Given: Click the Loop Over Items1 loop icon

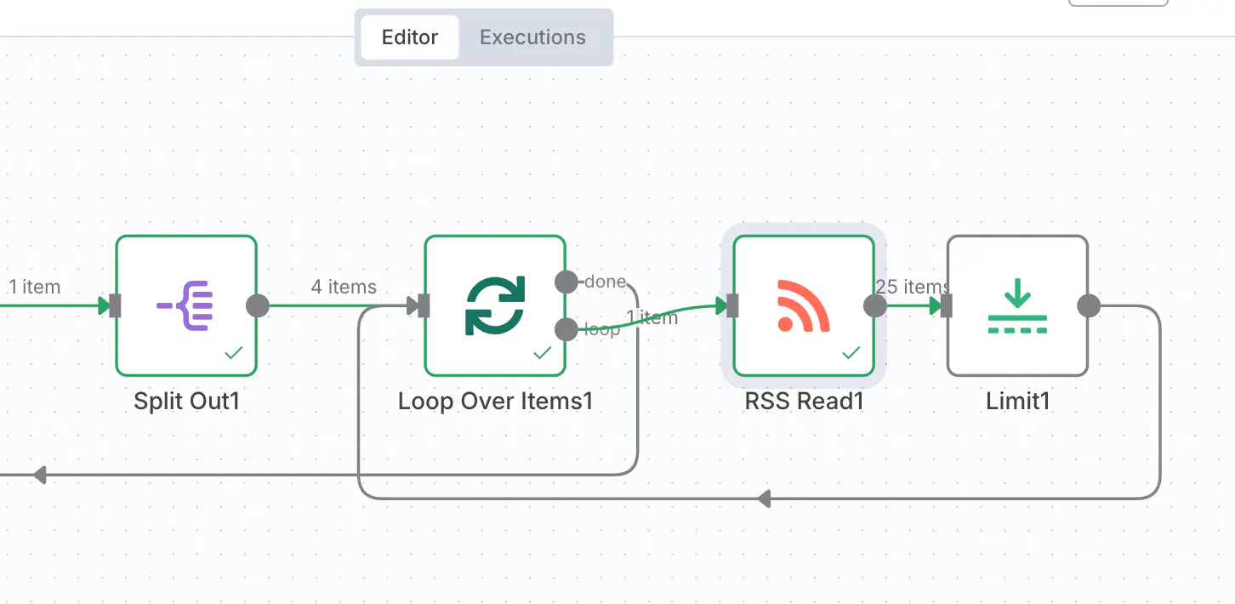Looking at the screenshot, I should pyautogui.click(x=495, y=305).
